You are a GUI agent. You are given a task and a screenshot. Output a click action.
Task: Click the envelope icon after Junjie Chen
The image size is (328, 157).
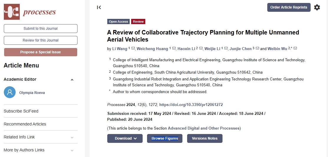tap(257, 49)
